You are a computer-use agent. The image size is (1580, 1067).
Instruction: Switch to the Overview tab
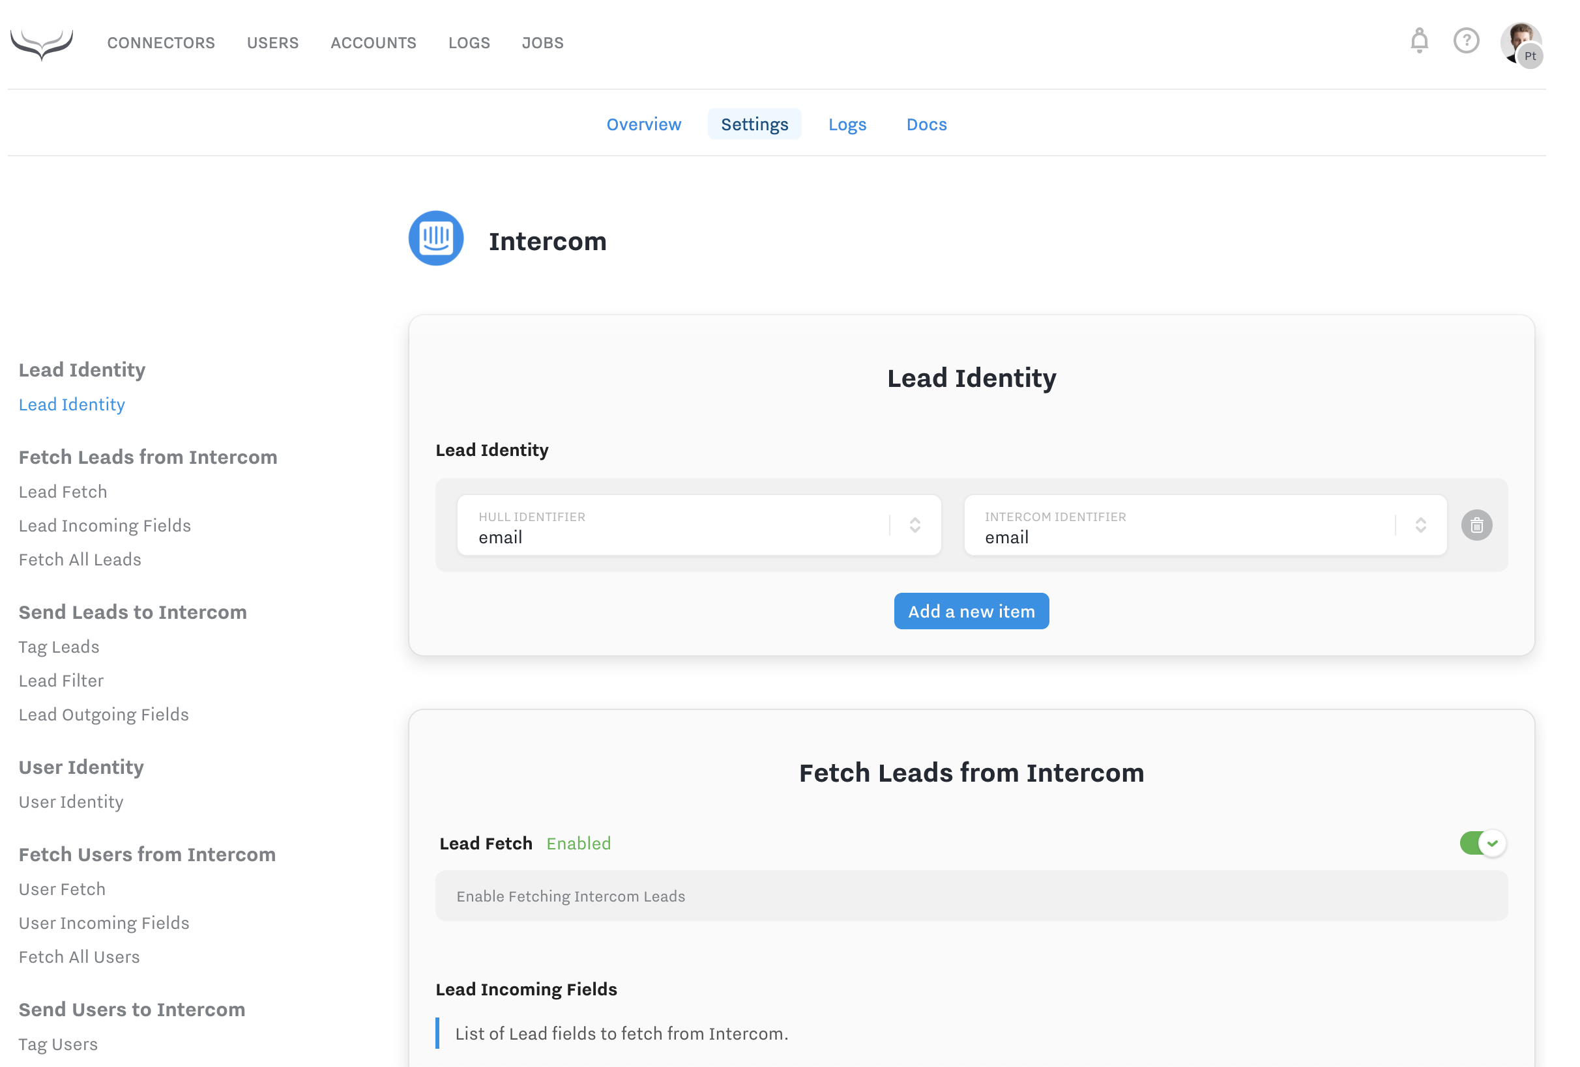click(x=643, y=124)
